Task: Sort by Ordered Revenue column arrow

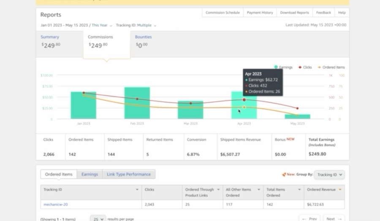Action: [x=340, y=189]
